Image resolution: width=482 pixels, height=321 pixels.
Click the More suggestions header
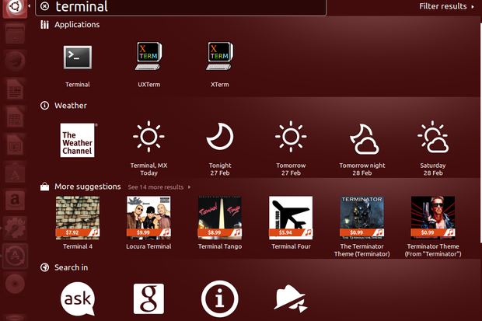click(81, 187)
